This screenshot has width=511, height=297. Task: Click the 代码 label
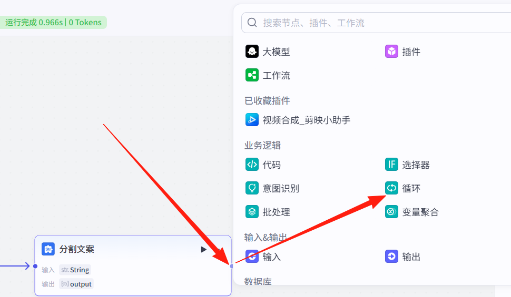click(272, 165)
